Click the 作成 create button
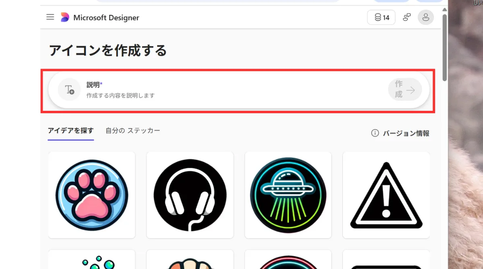The image size is (483, 269). tap(405, 90)
